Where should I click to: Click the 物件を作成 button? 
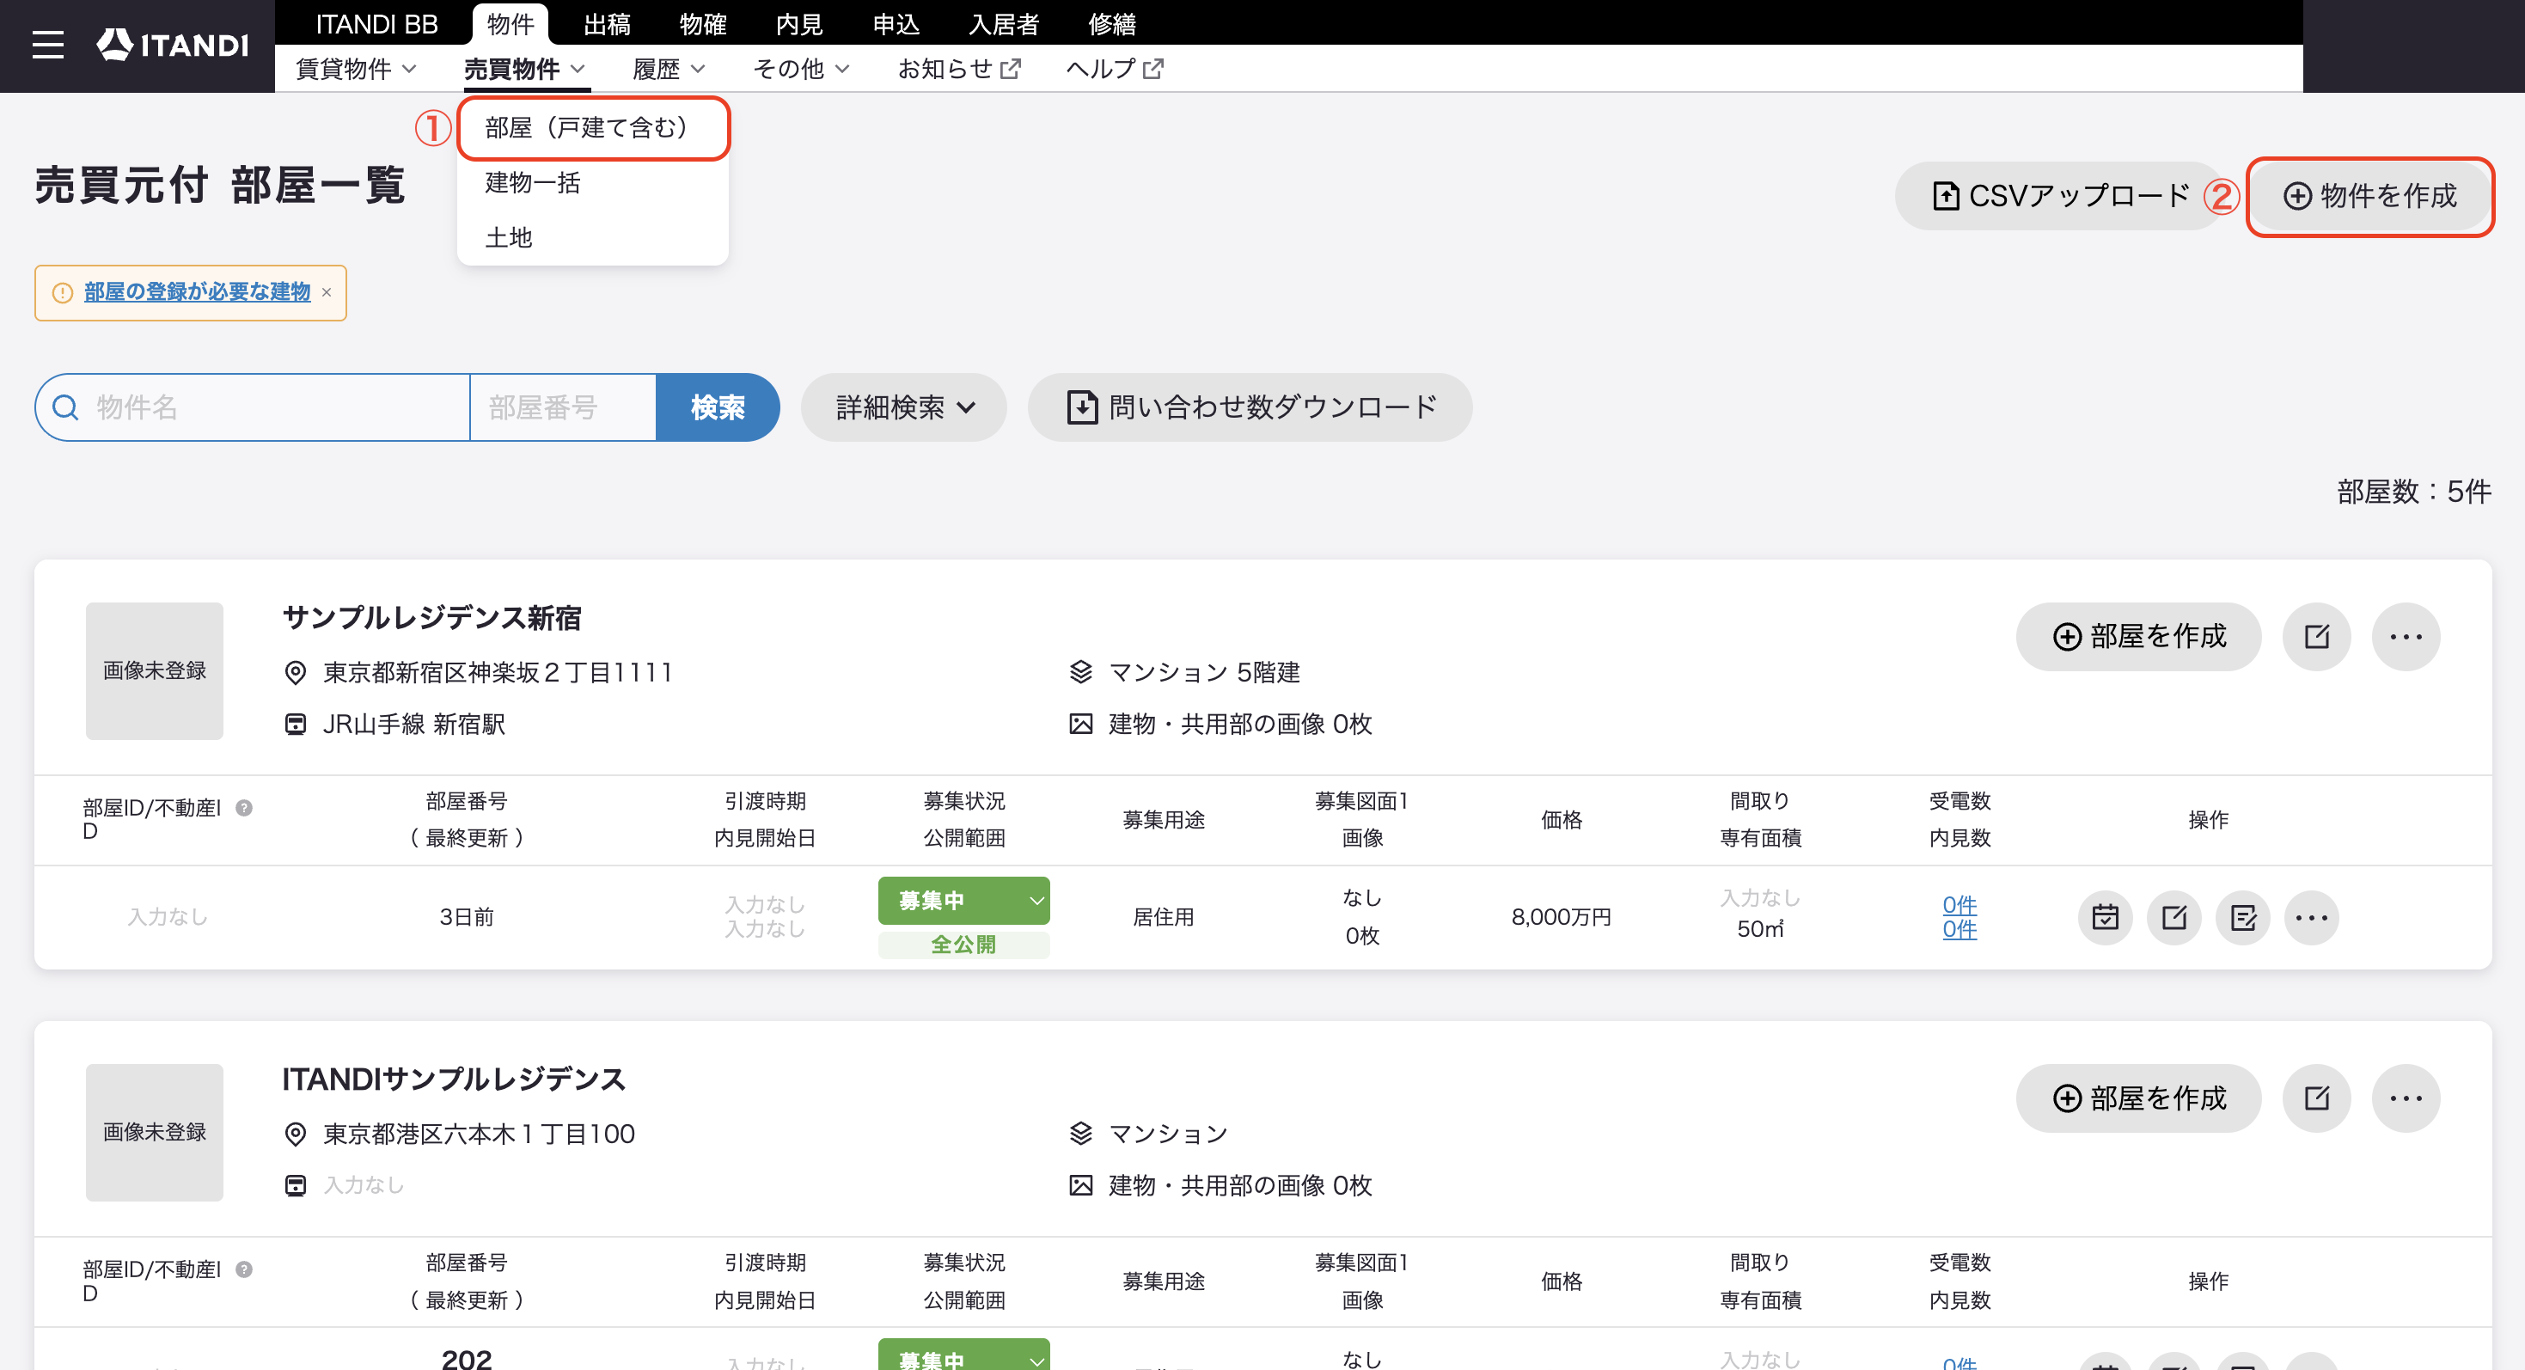(x=2369, y=196)
